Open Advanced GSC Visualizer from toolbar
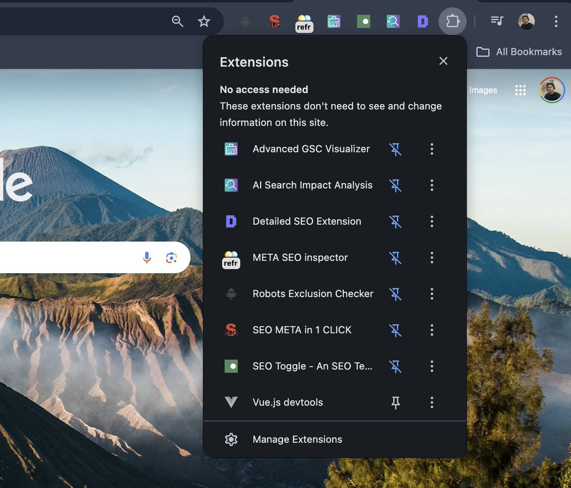 [x=334, y=21]
